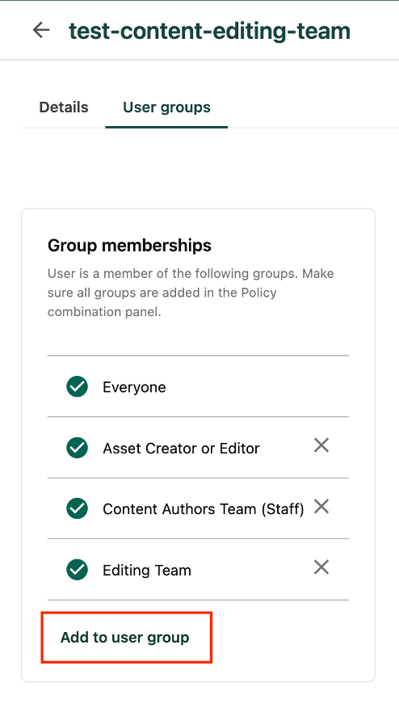Screen dimensions: 399x708
Task: Remove the Asset Creator or Editor membership
Action: 321,445
